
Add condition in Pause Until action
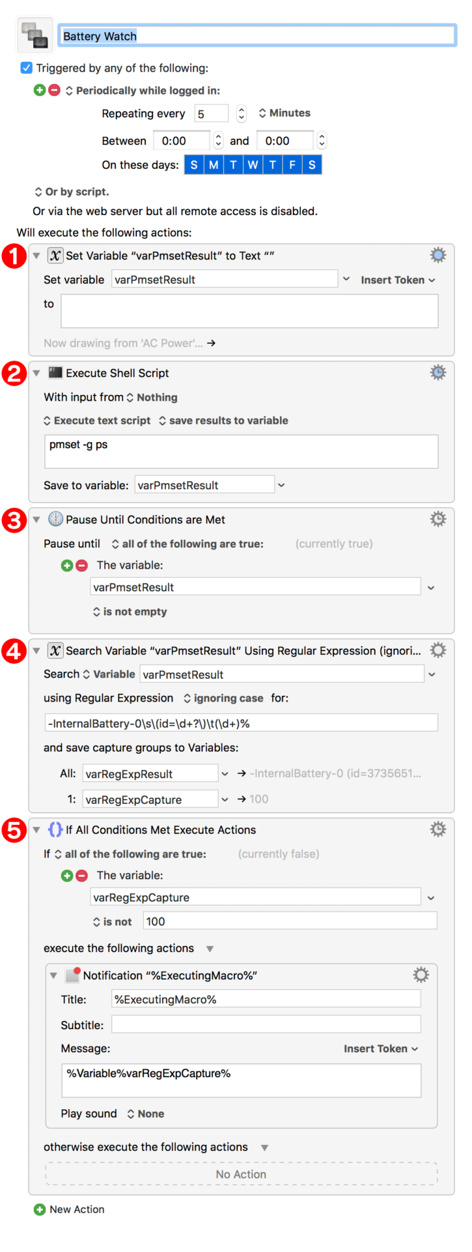[x=66, y=565]
